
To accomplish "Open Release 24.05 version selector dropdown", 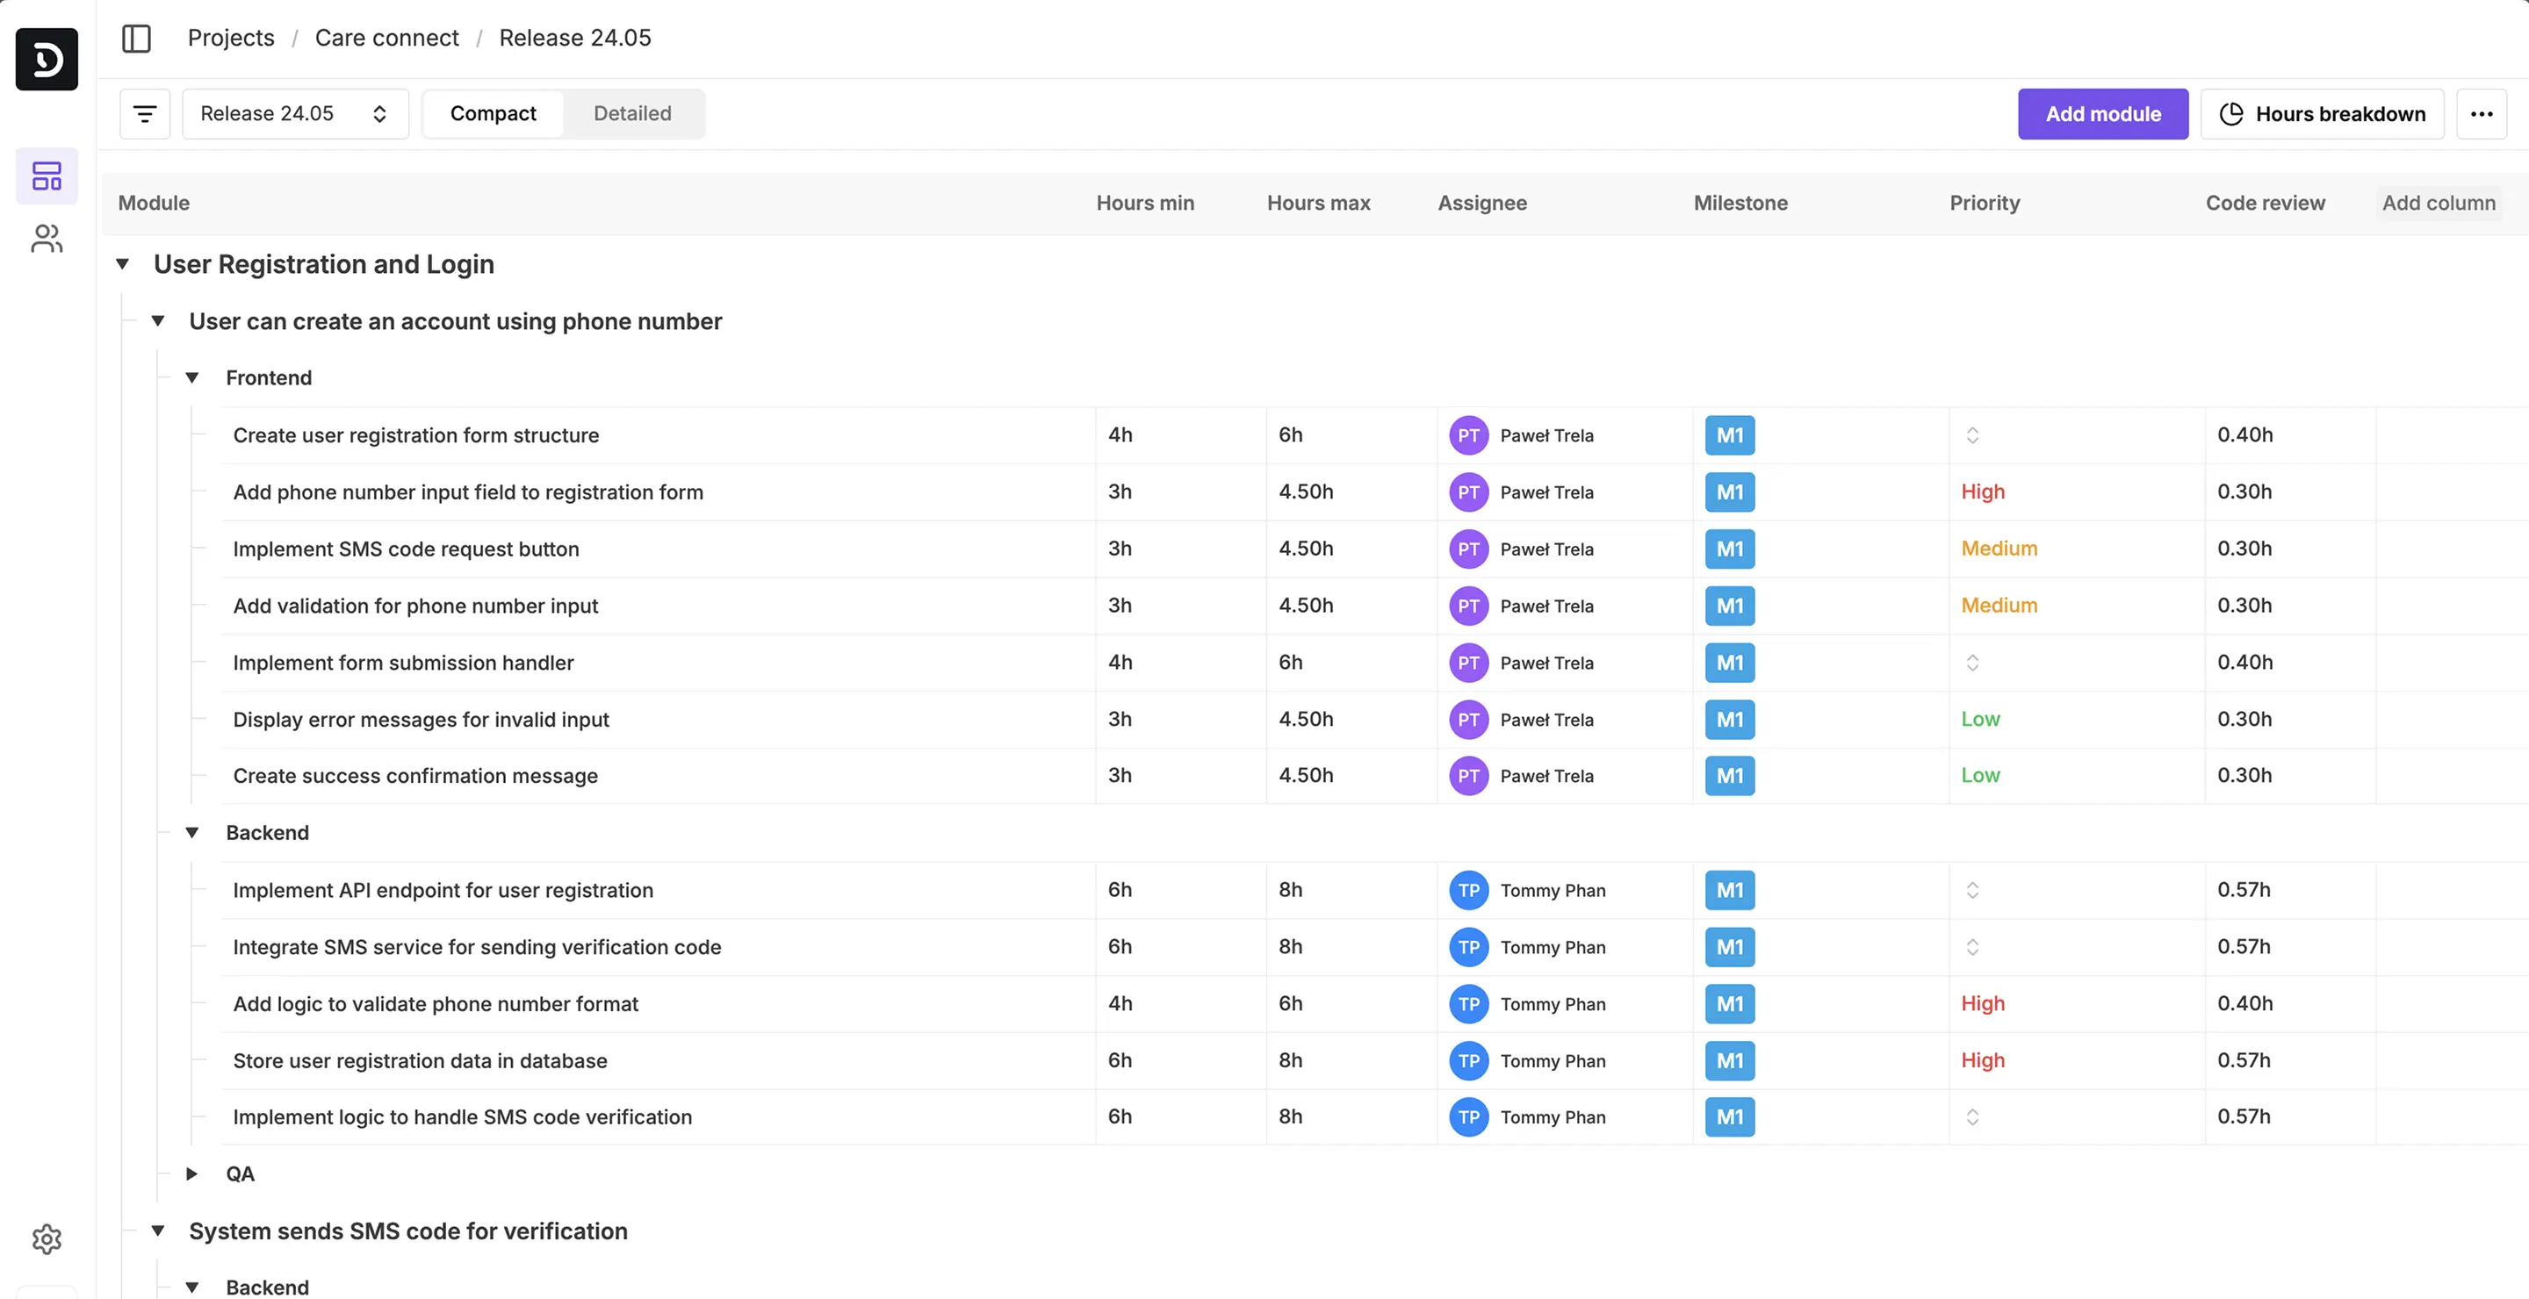I will coord(296,114).
